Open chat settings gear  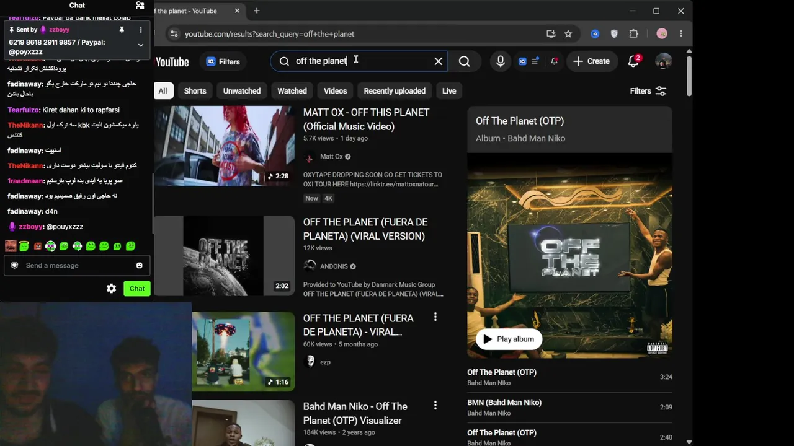pyautogui.click(x=112, y=289)
